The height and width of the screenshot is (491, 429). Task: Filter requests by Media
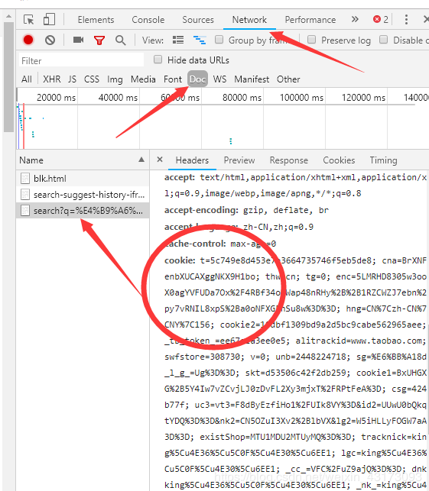pyautogui.click(x=143, y=79)
